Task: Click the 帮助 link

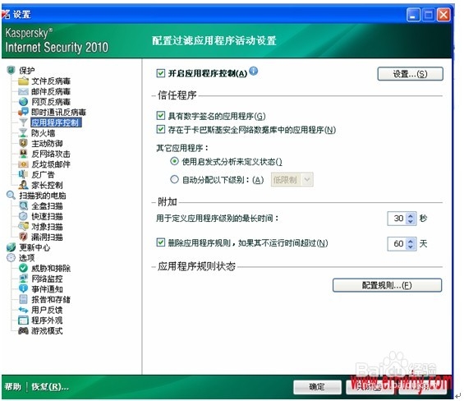Action: coord(13,386)
